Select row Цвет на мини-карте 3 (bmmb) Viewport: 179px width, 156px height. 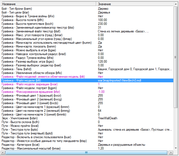[87, 114]
